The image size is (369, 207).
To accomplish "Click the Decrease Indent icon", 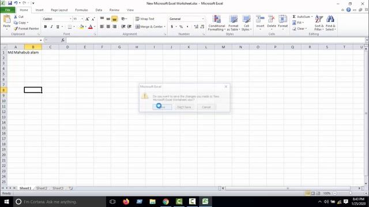I will (123, 26).
